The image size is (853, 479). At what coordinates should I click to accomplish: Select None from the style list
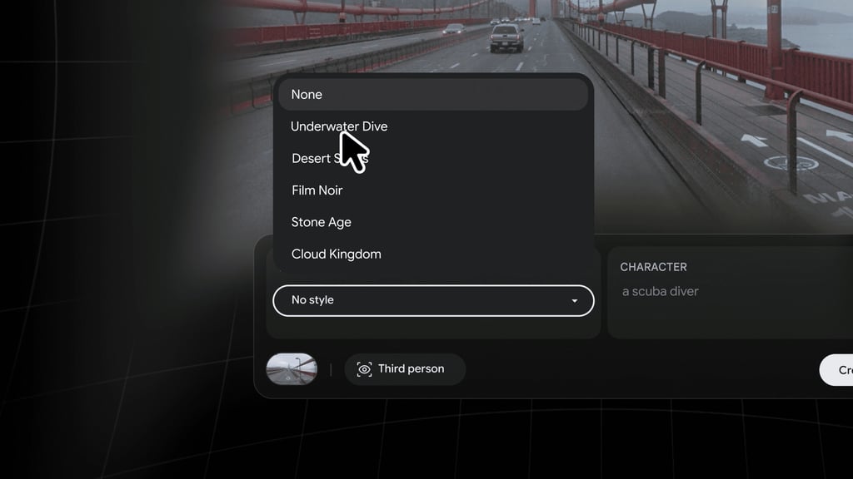(433, 95)
